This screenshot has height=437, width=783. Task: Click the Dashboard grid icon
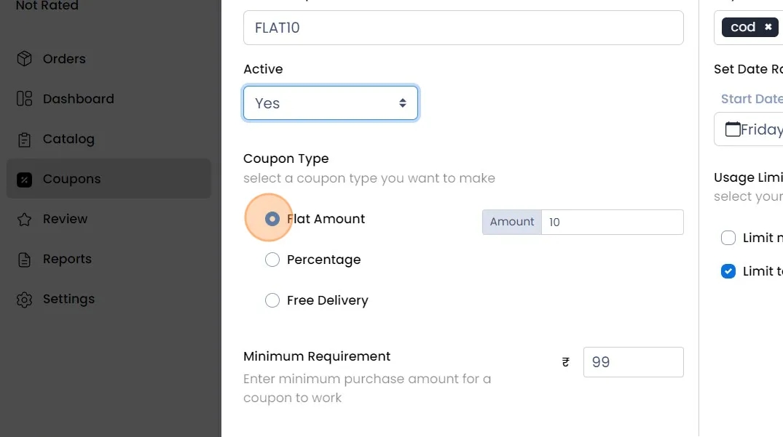pyautogui.click(x=25, y=99)
